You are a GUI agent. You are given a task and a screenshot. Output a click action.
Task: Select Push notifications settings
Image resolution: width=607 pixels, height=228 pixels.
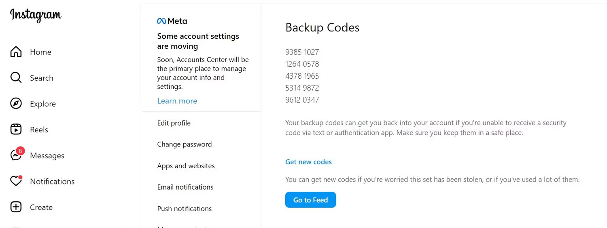click(184, 209)
